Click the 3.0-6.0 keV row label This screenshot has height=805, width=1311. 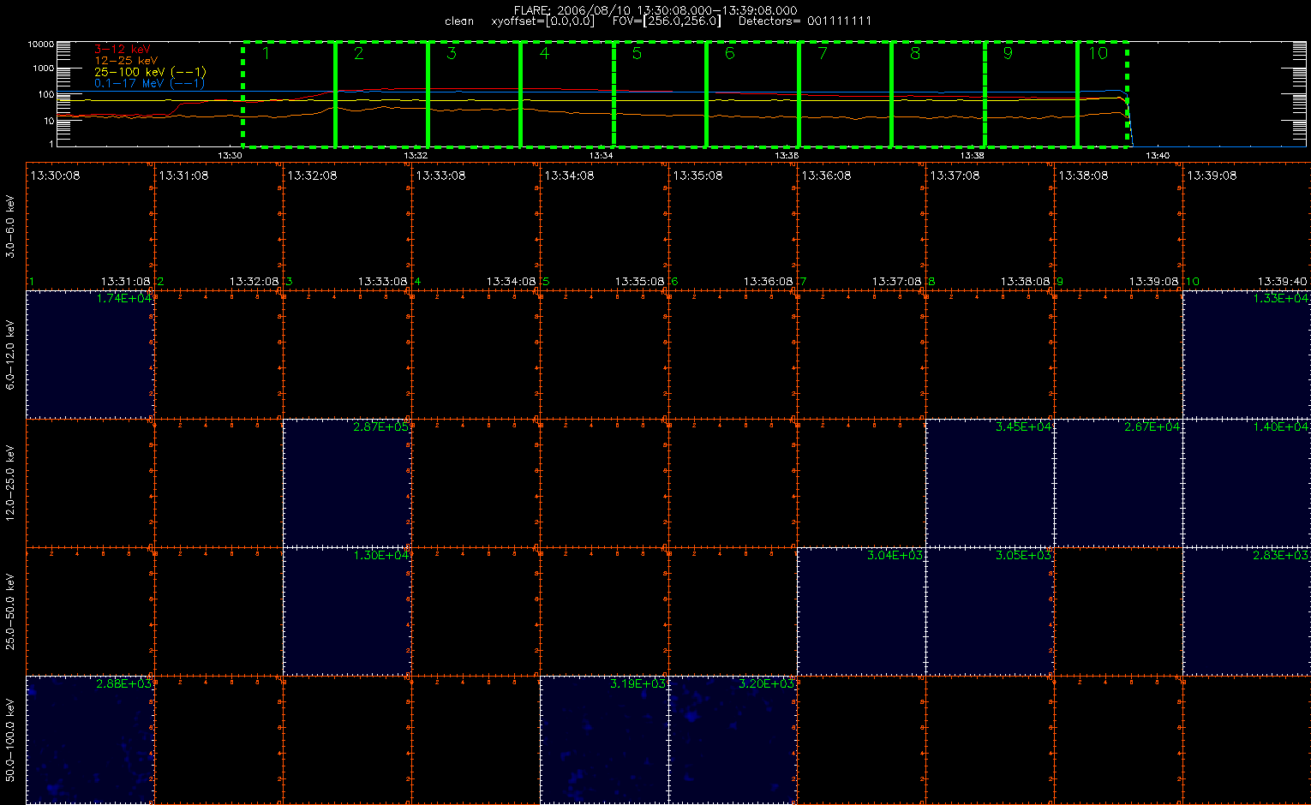[x=10, y=226]
